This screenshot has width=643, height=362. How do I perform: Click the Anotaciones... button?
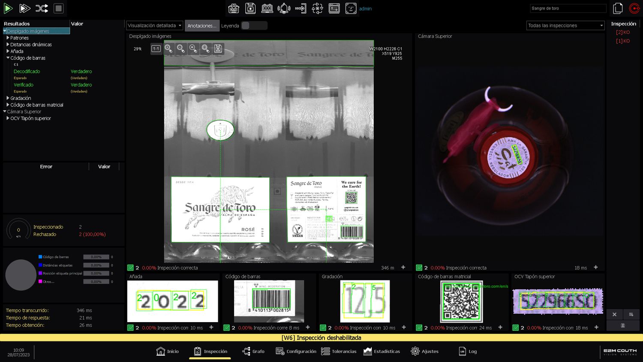tap(202, 26)
